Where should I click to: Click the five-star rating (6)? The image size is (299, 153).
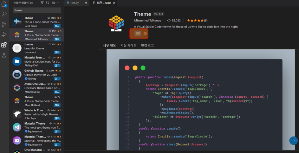click(197, 21)
